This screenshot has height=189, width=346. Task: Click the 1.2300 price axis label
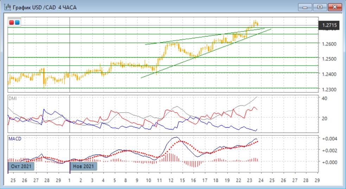(329, 89)
